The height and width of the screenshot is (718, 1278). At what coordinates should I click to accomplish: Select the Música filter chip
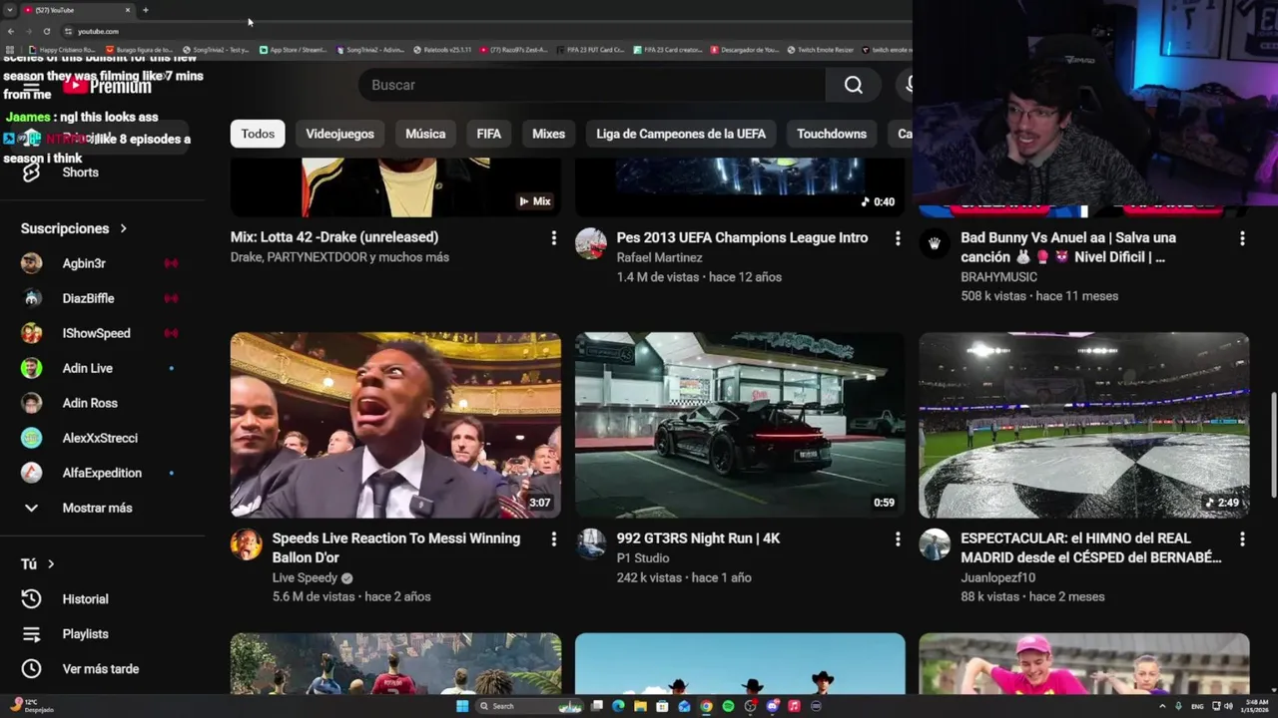click(x=425, y=134)
